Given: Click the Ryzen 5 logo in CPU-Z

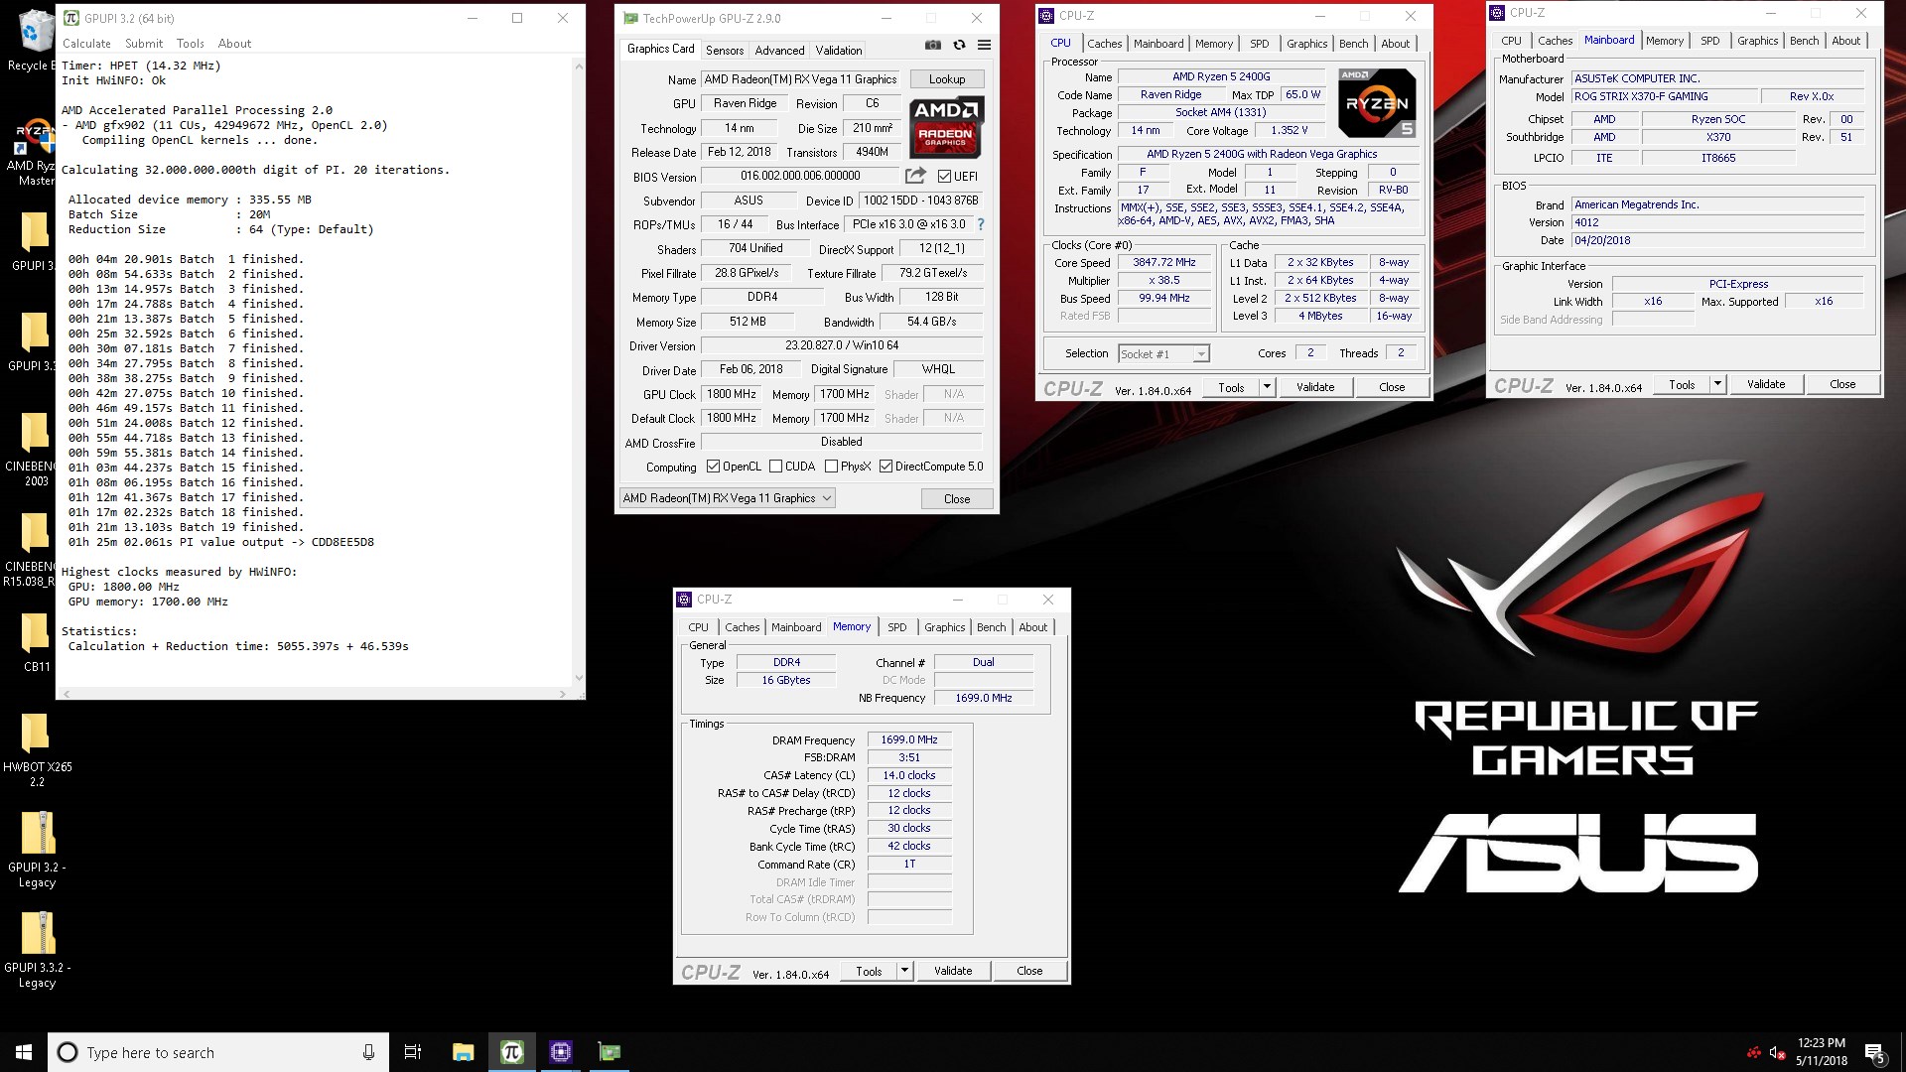Looking at the screenshot, I should coord(1376,103).
